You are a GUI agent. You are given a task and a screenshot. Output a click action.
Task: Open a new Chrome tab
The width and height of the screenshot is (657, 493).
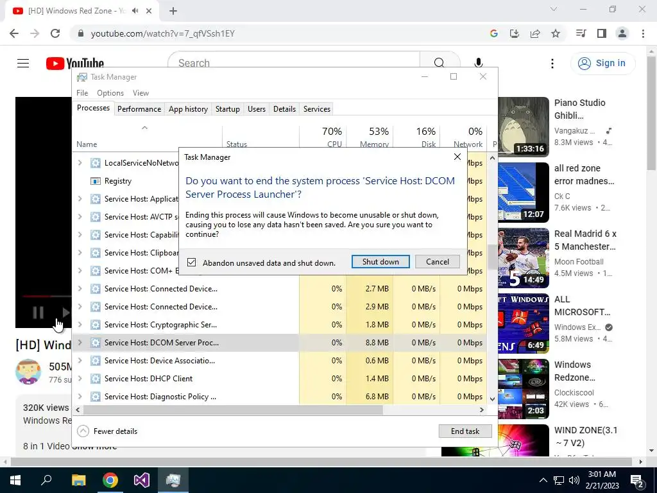point(173,12)
